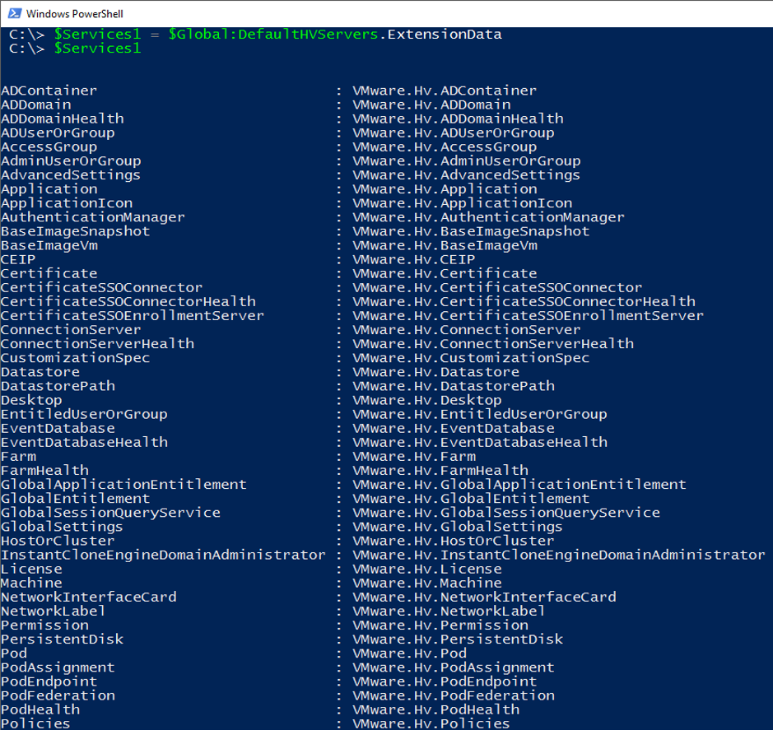
Task: Click the Windows PowerShell title bar icon
Action: (x=14, y=13)
